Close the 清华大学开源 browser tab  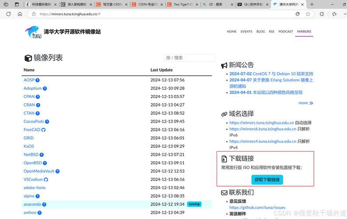(302, 4)
